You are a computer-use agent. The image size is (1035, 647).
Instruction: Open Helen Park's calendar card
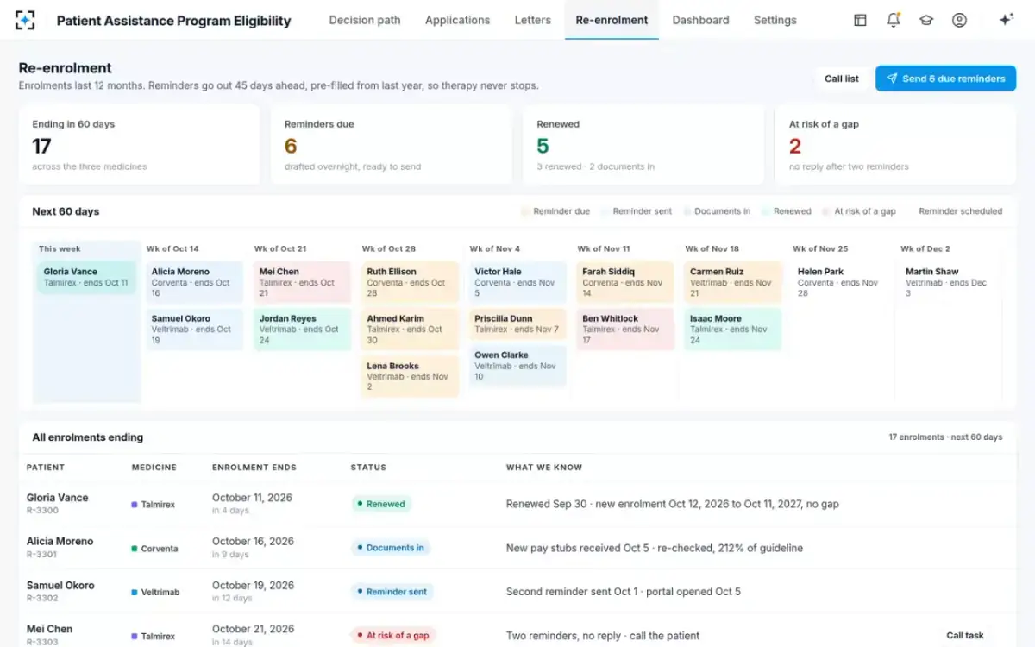point(841,282)
